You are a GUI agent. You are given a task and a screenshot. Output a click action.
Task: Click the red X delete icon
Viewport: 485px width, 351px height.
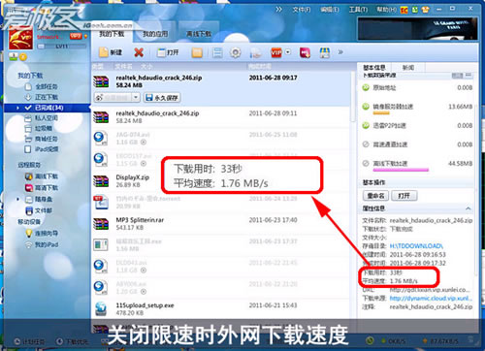pos(139,52)
